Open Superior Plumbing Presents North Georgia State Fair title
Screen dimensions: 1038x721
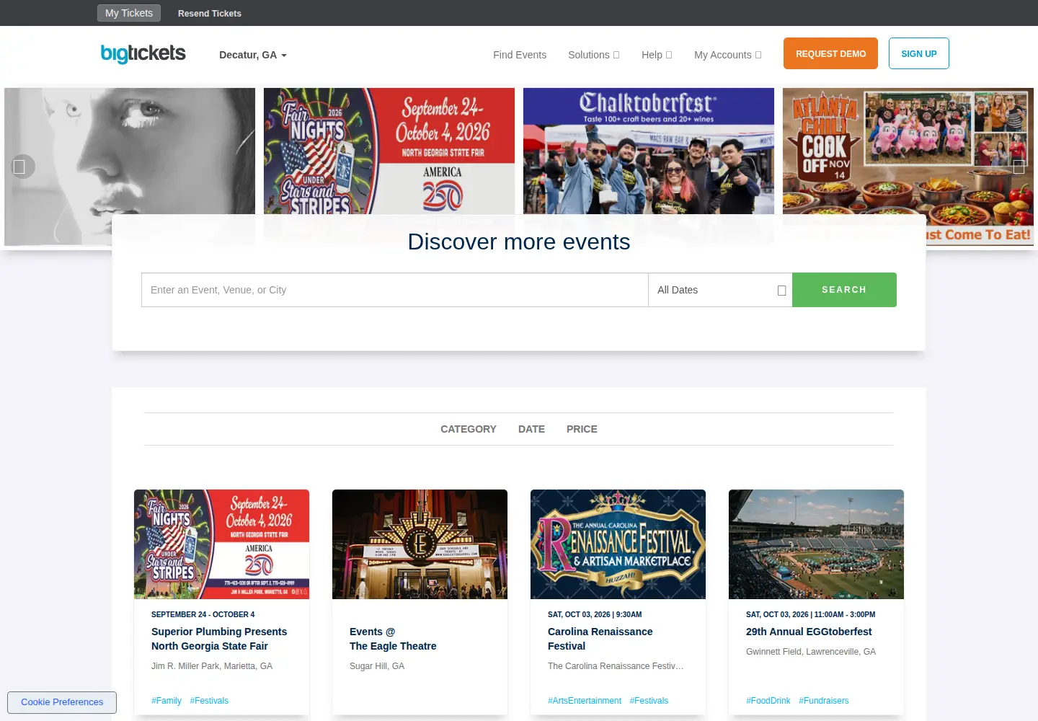pyautogui.click(x=219, y=639)
